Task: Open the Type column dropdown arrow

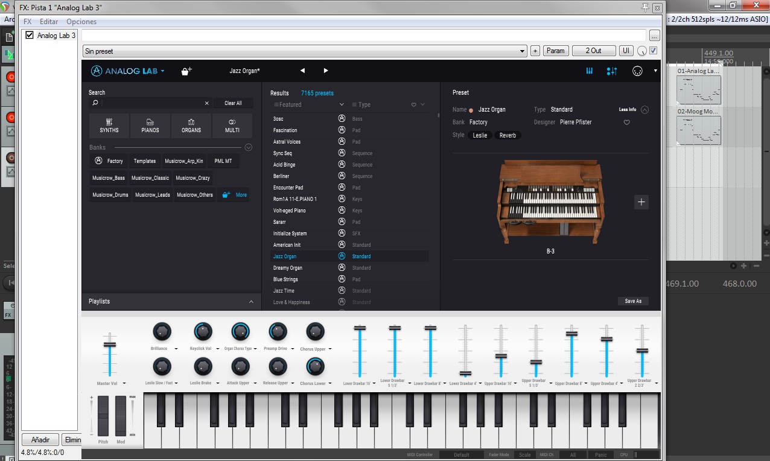Action: coord(422,105)
